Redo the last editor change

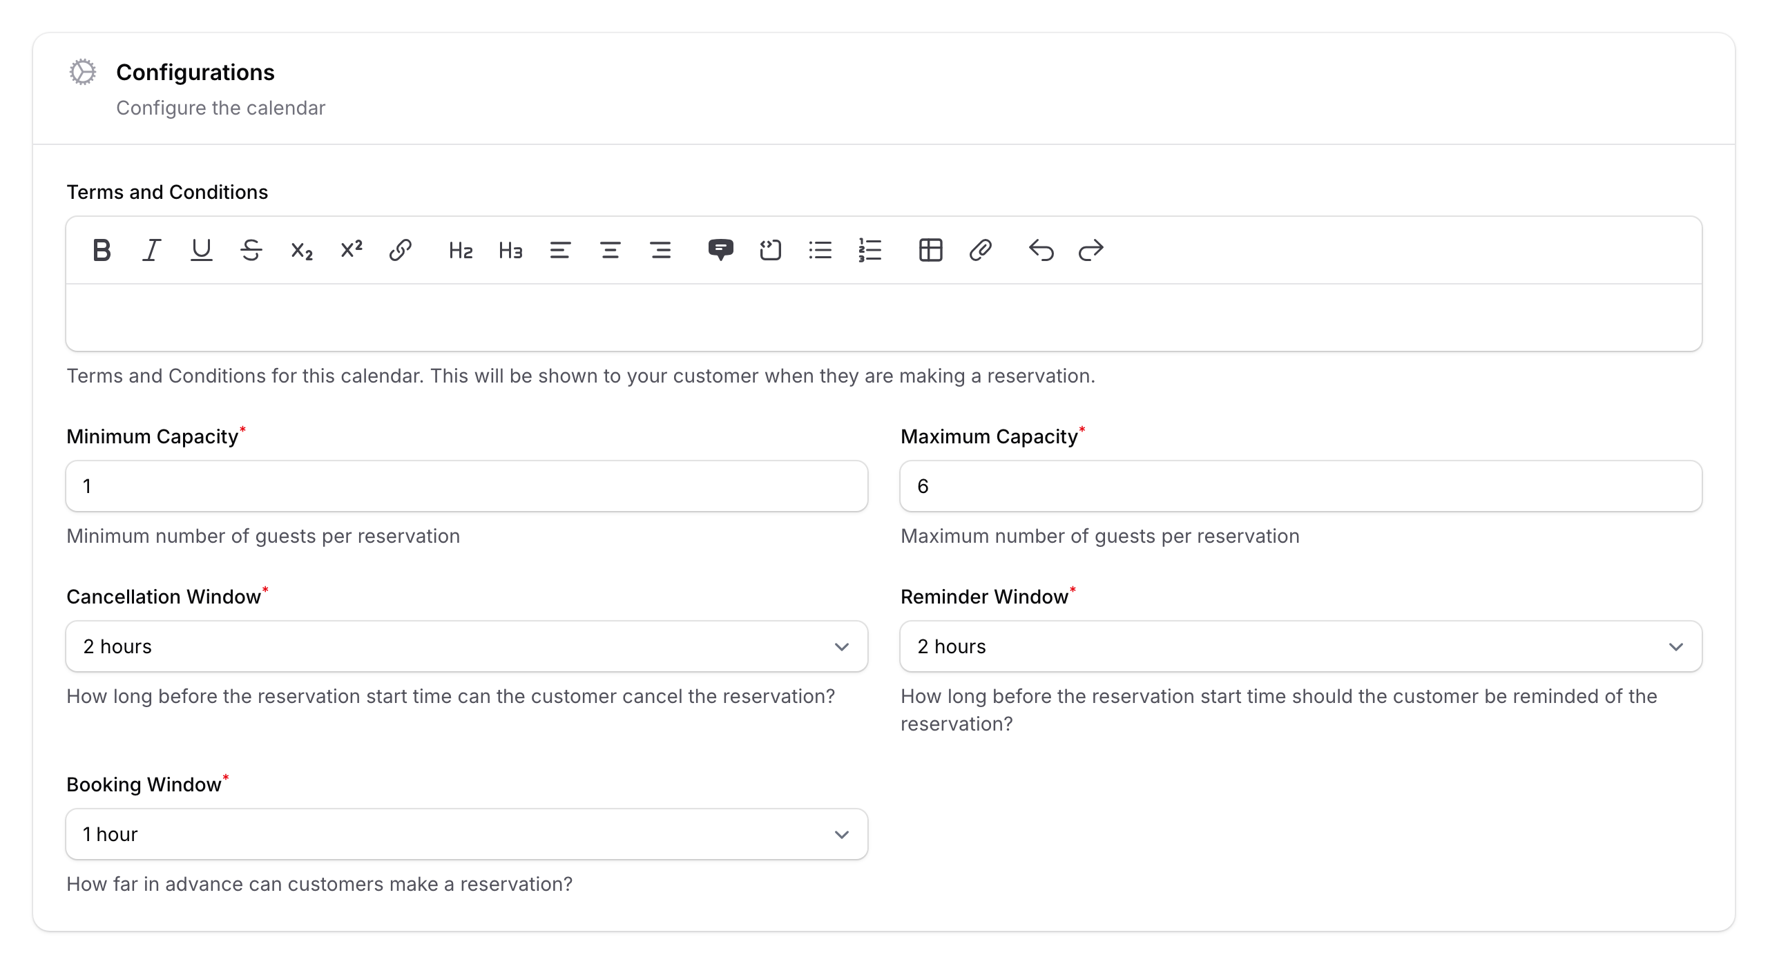(1091, 250)
